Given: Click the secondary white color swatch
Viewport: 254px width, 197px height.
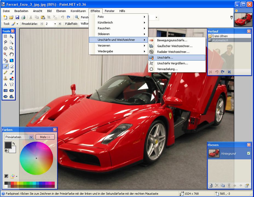Looking at the screenshot, I should 14,150.
